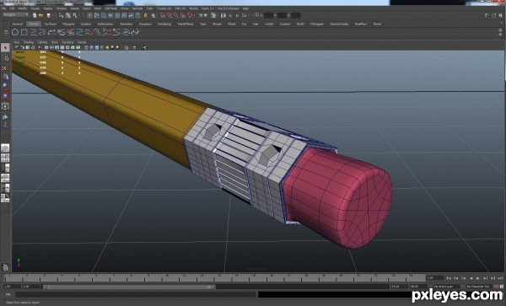
Task: Pick the Universal Manipulator tool
Action: coord(5,105)
